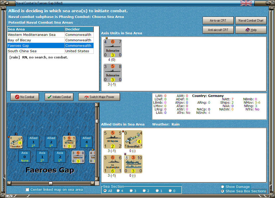Click the map's horizontal scrollbar thumb

51,183
